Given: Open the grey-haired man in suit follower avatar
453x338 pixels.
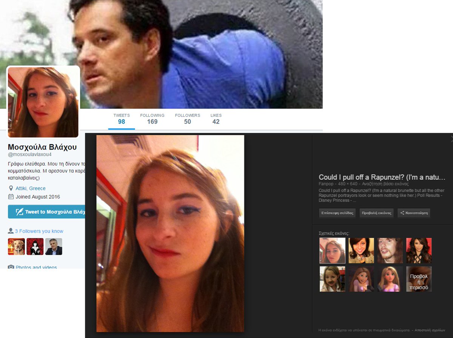Looking at the screenshot, I should pyautogui.click(x=54, y=246).
